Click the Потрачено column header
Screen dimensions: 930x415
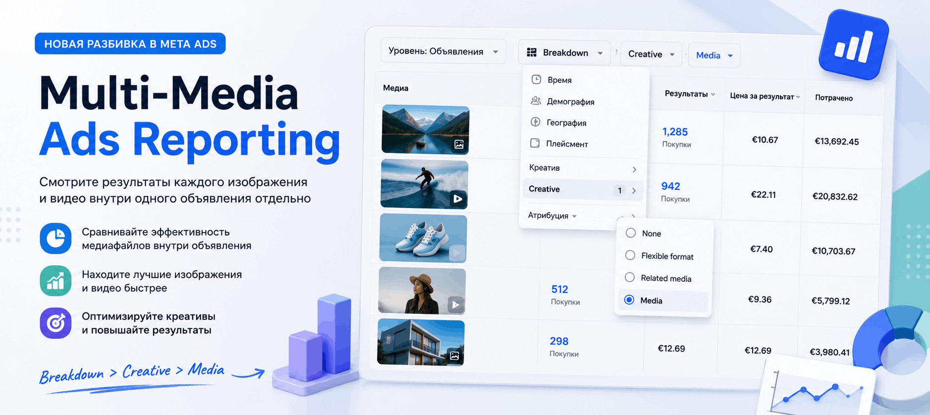[834, 98]
